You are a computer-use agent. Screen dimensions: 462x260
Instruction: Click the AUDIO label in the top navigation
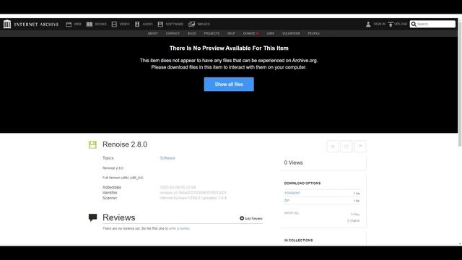pyautogui.click(x=147, y=24)
